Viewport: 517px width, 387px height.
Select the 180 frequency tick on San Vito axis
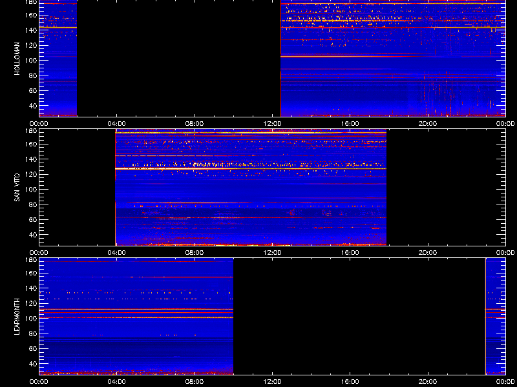tap(30, 131)
